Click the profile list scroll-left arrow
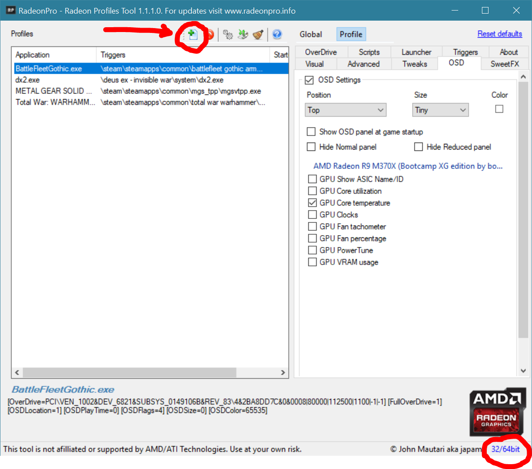 17,372
